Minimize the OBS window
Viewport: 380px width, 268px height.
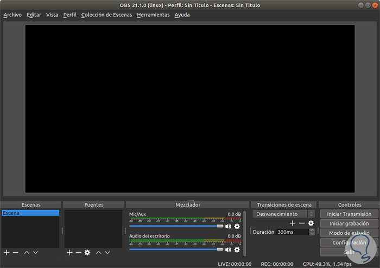tap(361, 5)
